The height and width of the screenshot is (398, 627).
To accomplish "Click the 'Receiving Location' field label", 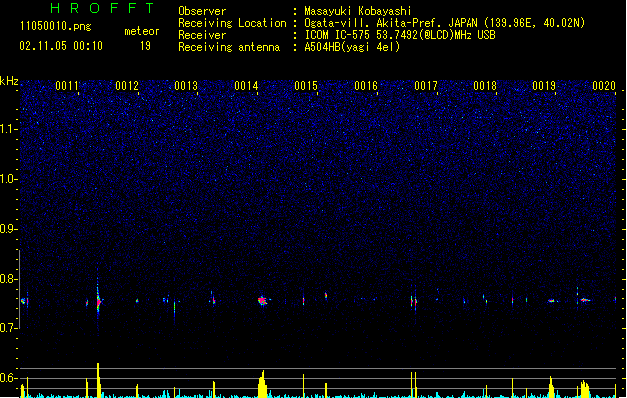I will 232,23.
